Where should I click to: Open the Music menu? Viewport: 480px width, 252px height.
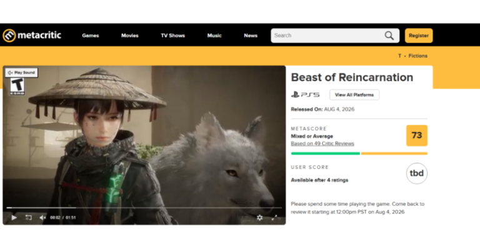pos(214,36)
